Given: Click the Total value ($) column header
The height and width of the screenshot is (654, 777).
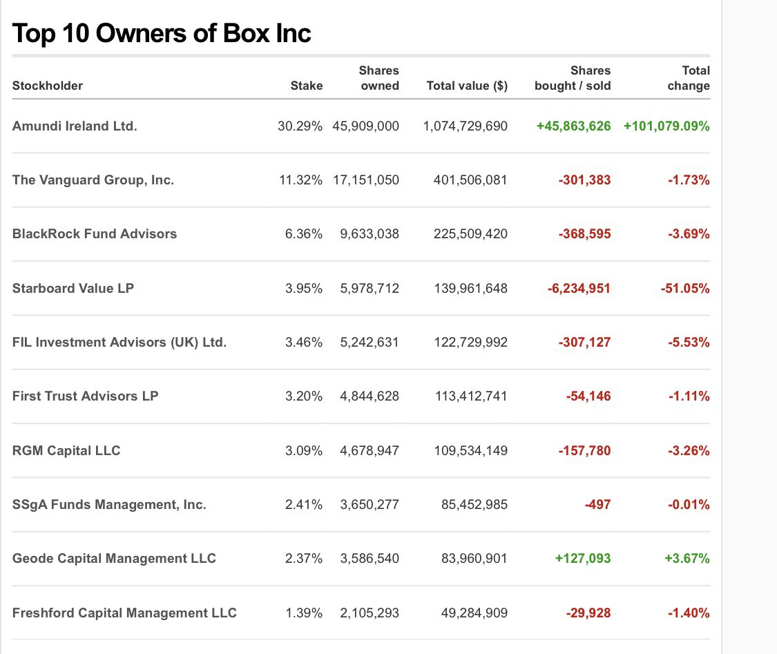Looking at the screenshot, I should point(467,86).
